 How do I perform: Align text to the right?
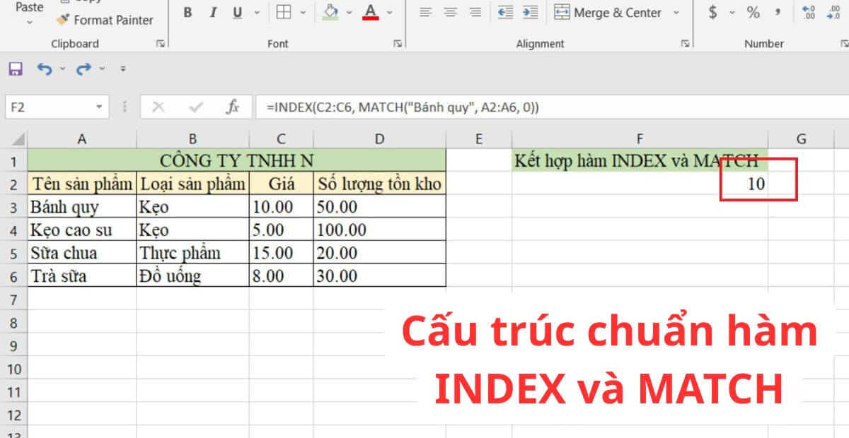tap(475, 12)
